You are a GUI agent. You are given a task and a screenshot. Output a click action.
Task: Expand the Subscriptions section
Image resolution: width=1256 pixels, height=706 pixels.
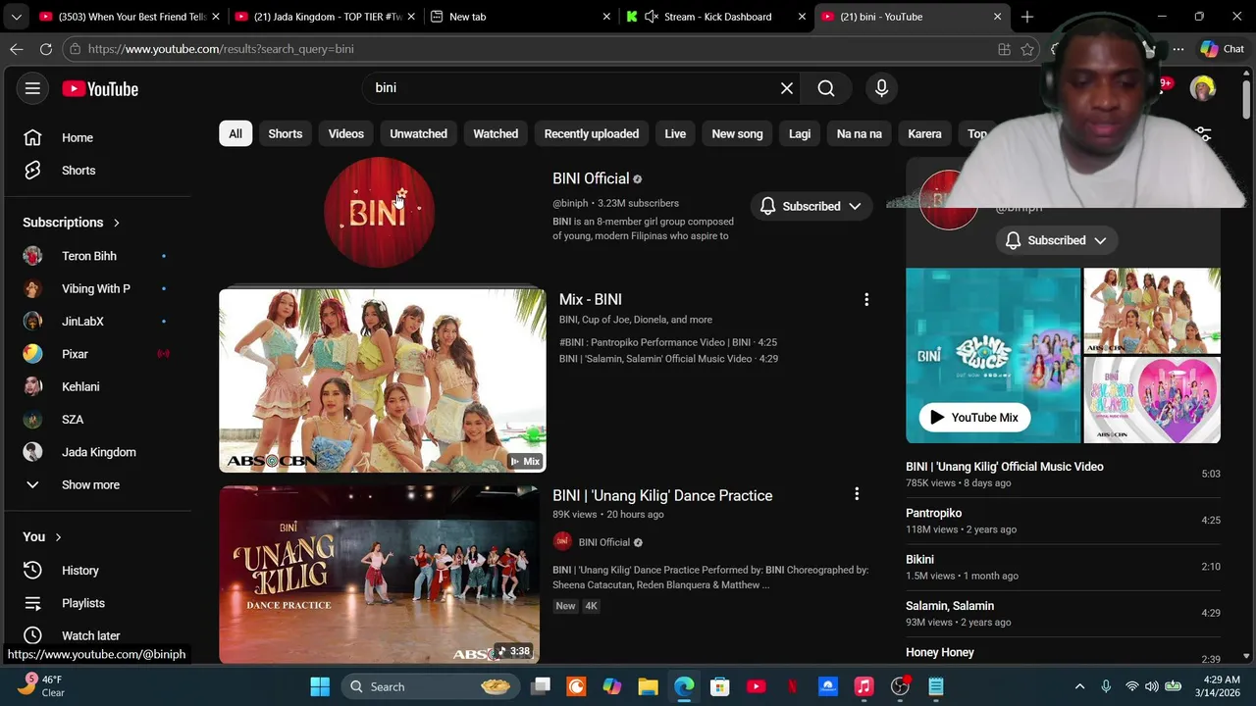click(x=71, y=223)
